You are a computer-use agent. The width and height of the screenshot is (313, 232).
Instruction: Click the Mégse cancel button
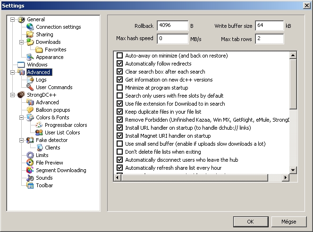pos(288,221)
